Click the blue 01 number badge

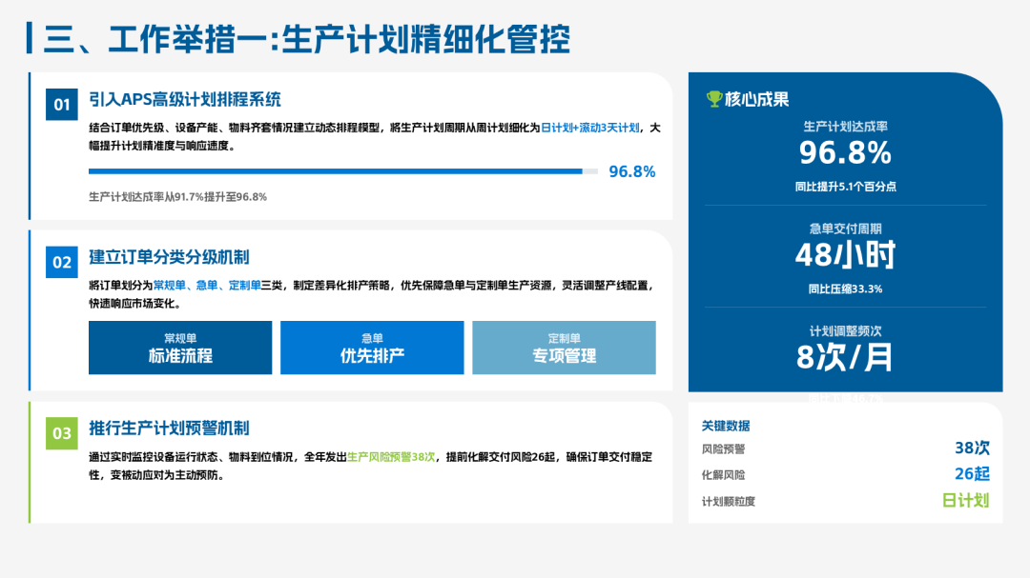pyautogui.click(x=62, y=104)
